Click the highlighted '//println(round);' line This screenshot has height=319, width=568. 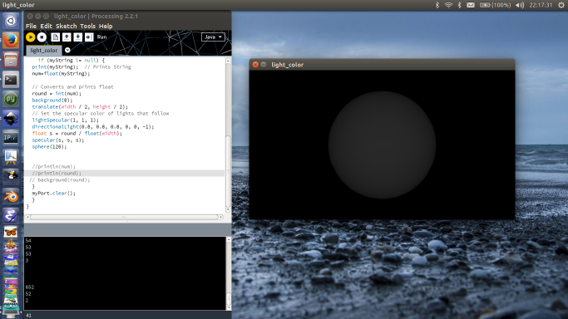click(57, 174)
